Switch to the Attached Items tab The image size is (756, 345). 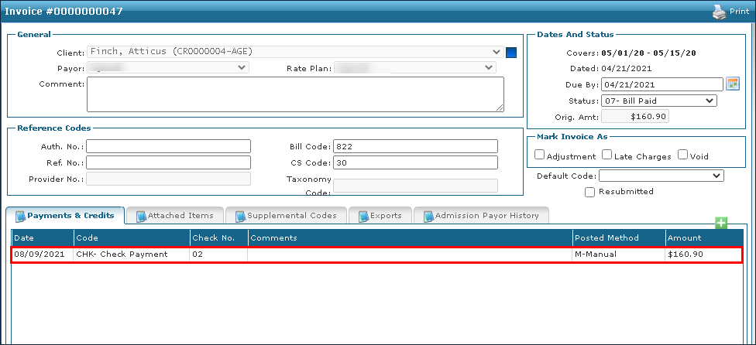tap(175, 216)
